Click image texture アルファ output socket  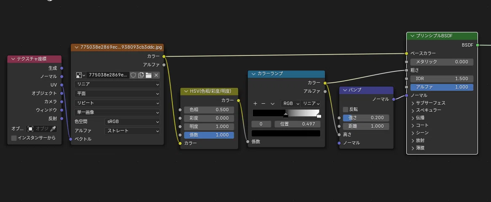point(164,65)
